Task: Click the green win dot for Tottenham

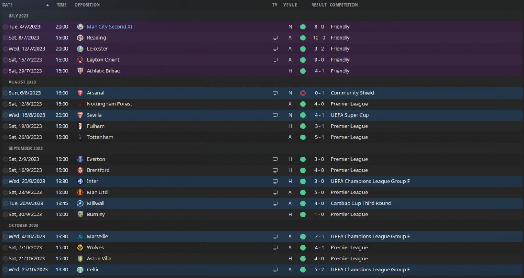Action: pos(303,137)
